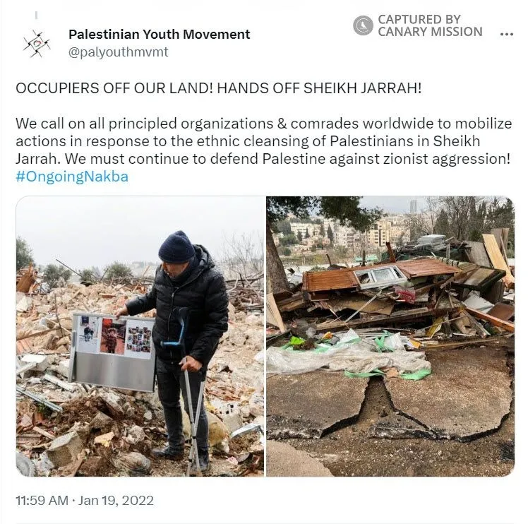Click the distant tower in right photo skyline
Viewport: 528px width, 524px height.
(x=413, y=207)
